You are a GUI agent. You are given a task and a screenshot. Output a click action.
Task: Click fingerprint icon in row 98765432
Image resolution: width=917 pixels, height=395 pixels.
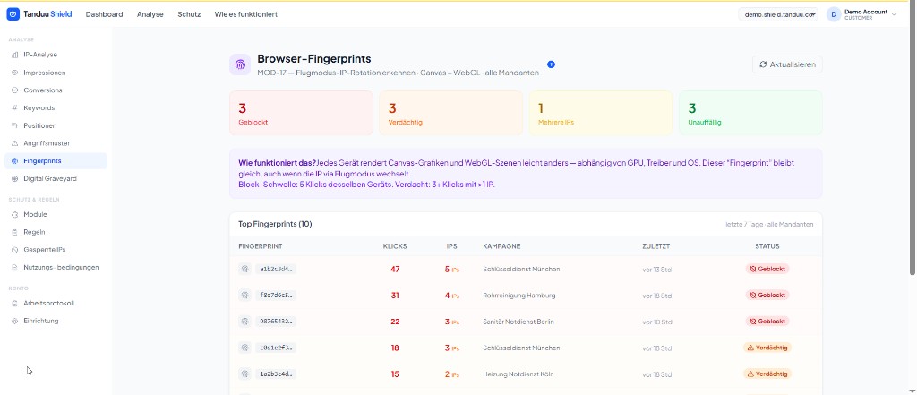(244, 322)
